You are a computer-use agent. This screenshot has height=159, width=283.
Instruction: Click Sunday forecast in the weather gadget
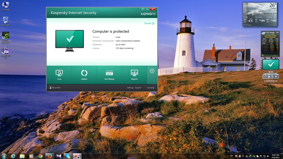(271, 20)
